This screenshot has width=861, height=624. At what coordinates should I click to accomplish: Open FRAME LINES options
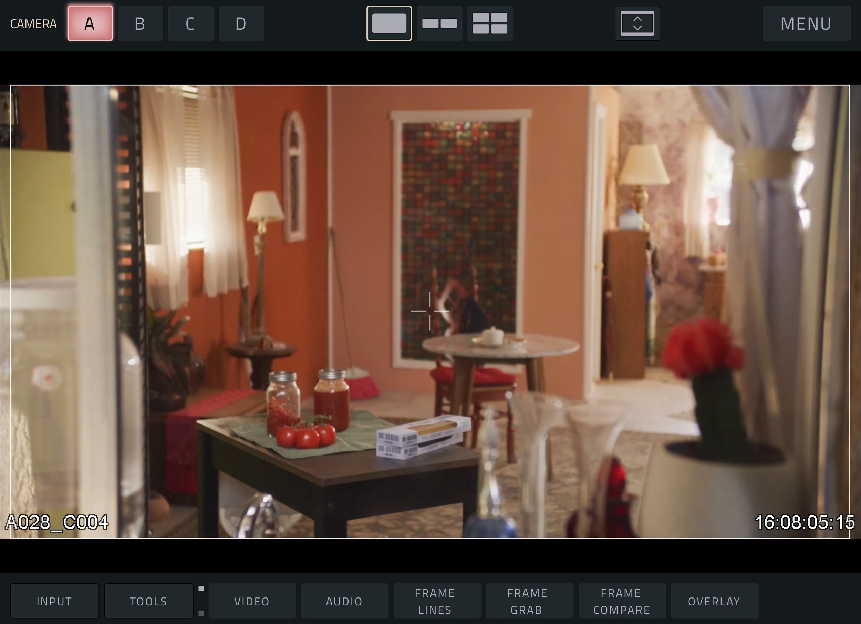437,601
